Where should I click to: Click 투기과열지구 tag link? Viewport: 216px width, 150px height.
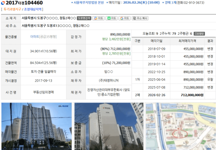click(12, 9)
